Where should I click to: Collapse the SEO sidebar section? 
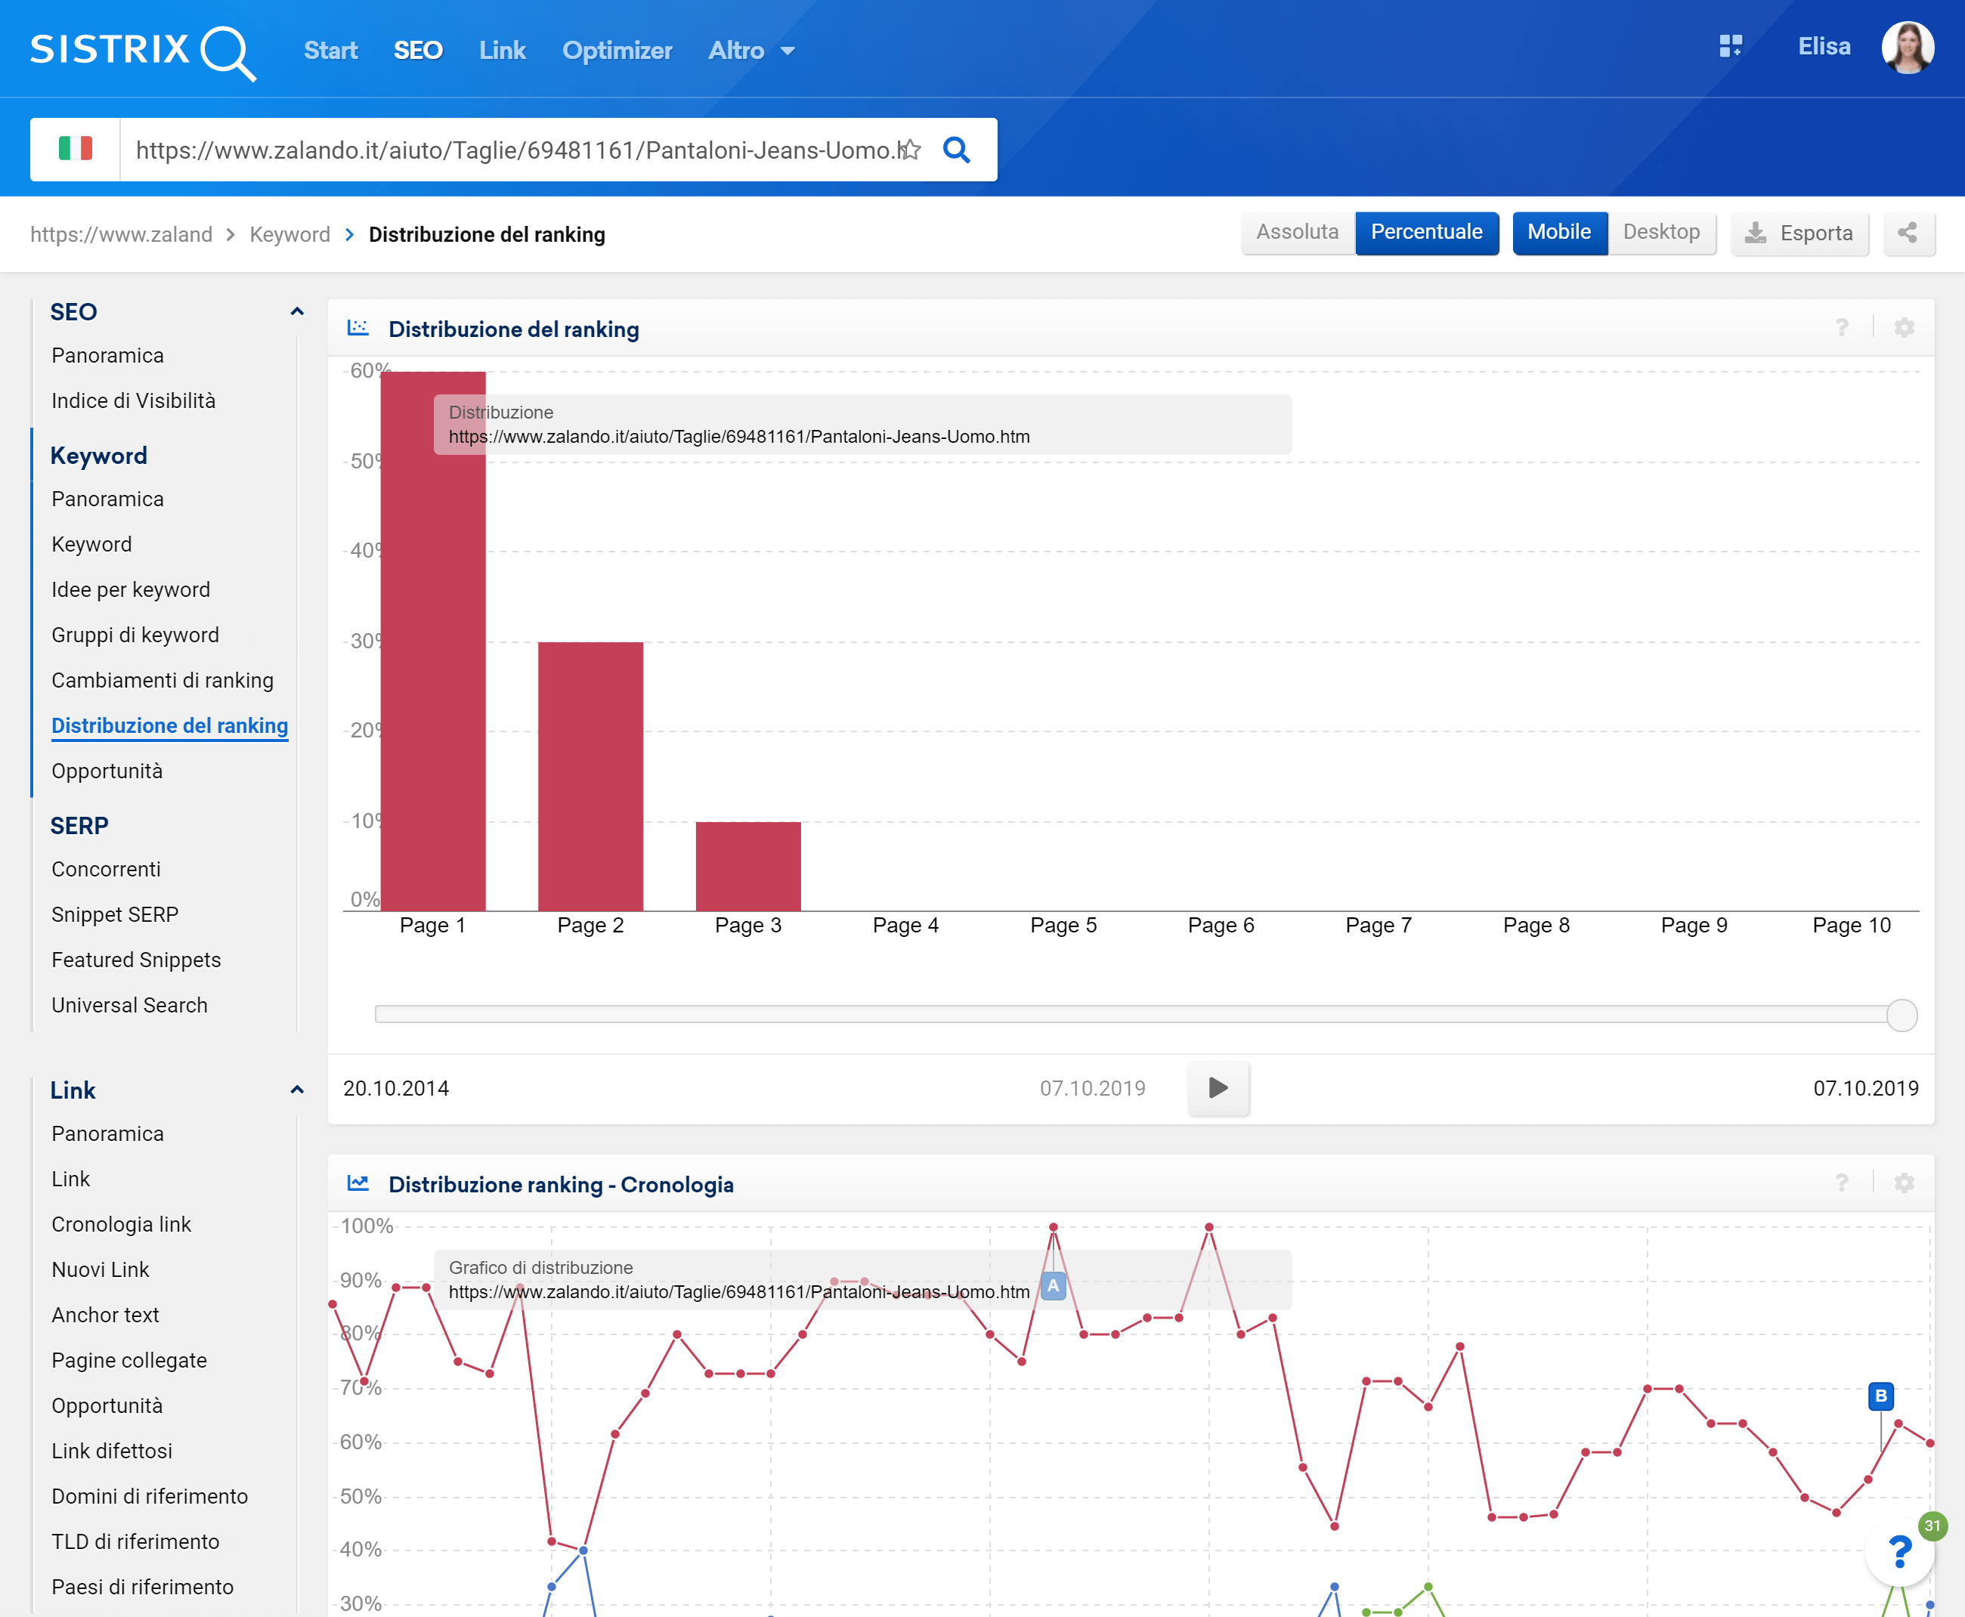coord(296,312)
